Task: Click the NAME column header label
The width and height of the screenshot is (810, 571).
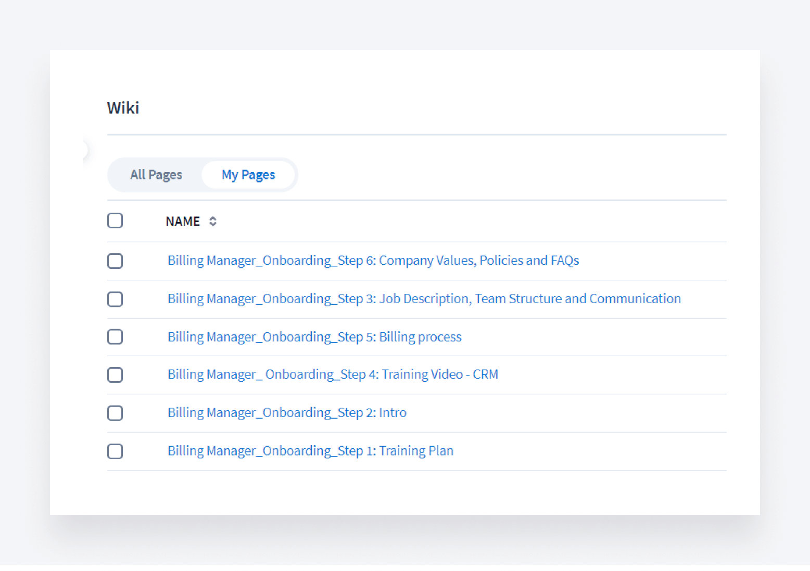Action: (183, 222)
